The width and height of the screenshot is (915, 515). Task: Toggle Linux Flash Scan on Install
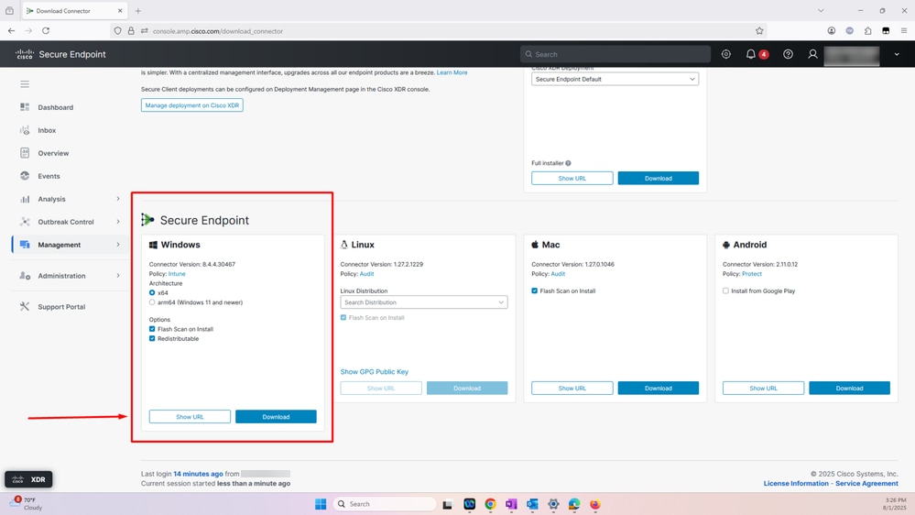click(x=343, y=318)
